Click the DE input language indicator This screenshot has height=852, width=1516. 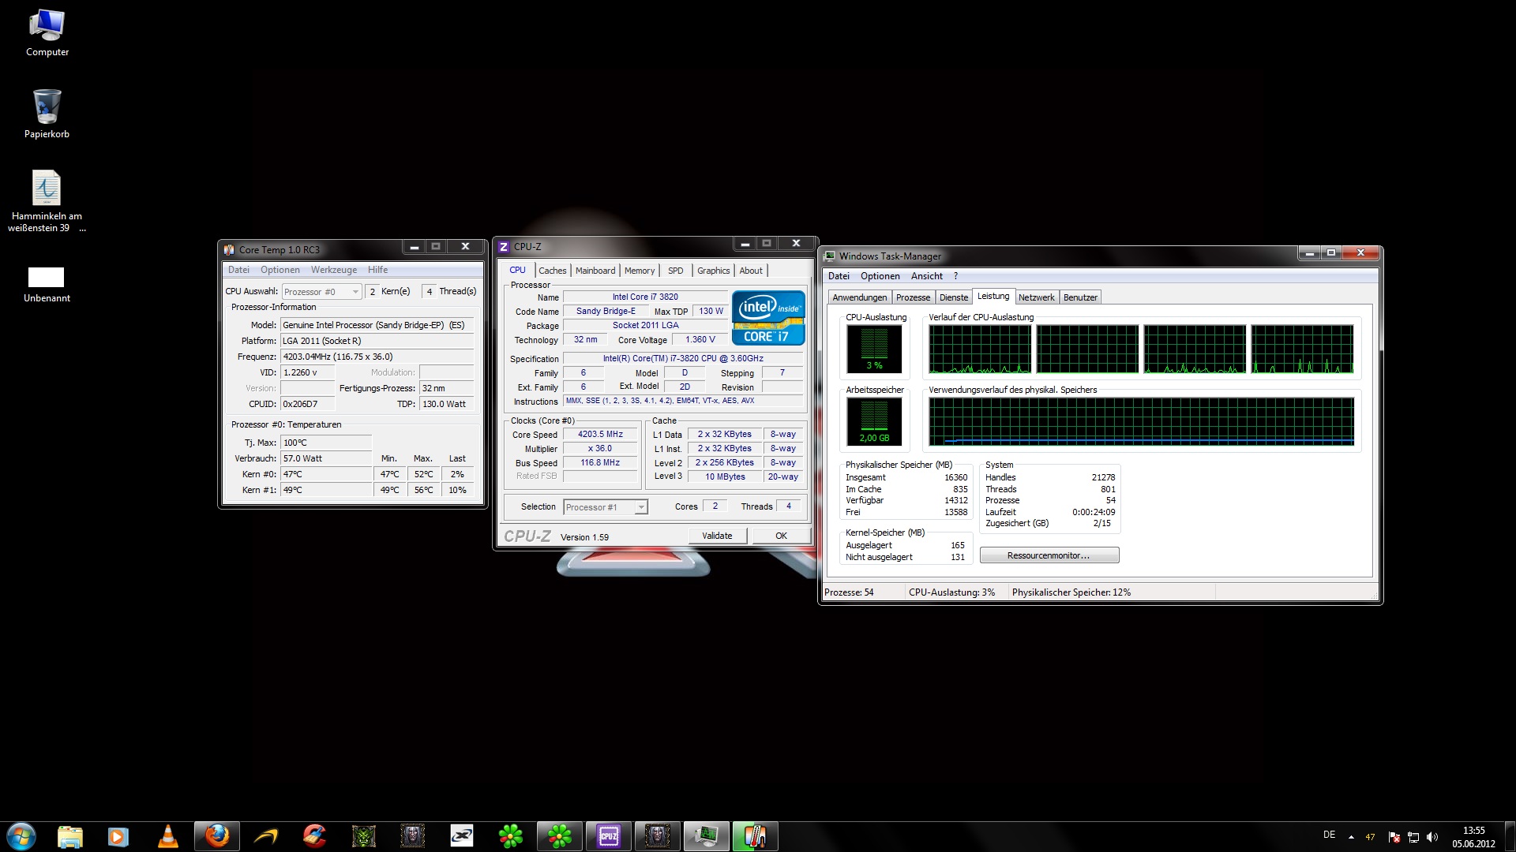click(1330, 835)
